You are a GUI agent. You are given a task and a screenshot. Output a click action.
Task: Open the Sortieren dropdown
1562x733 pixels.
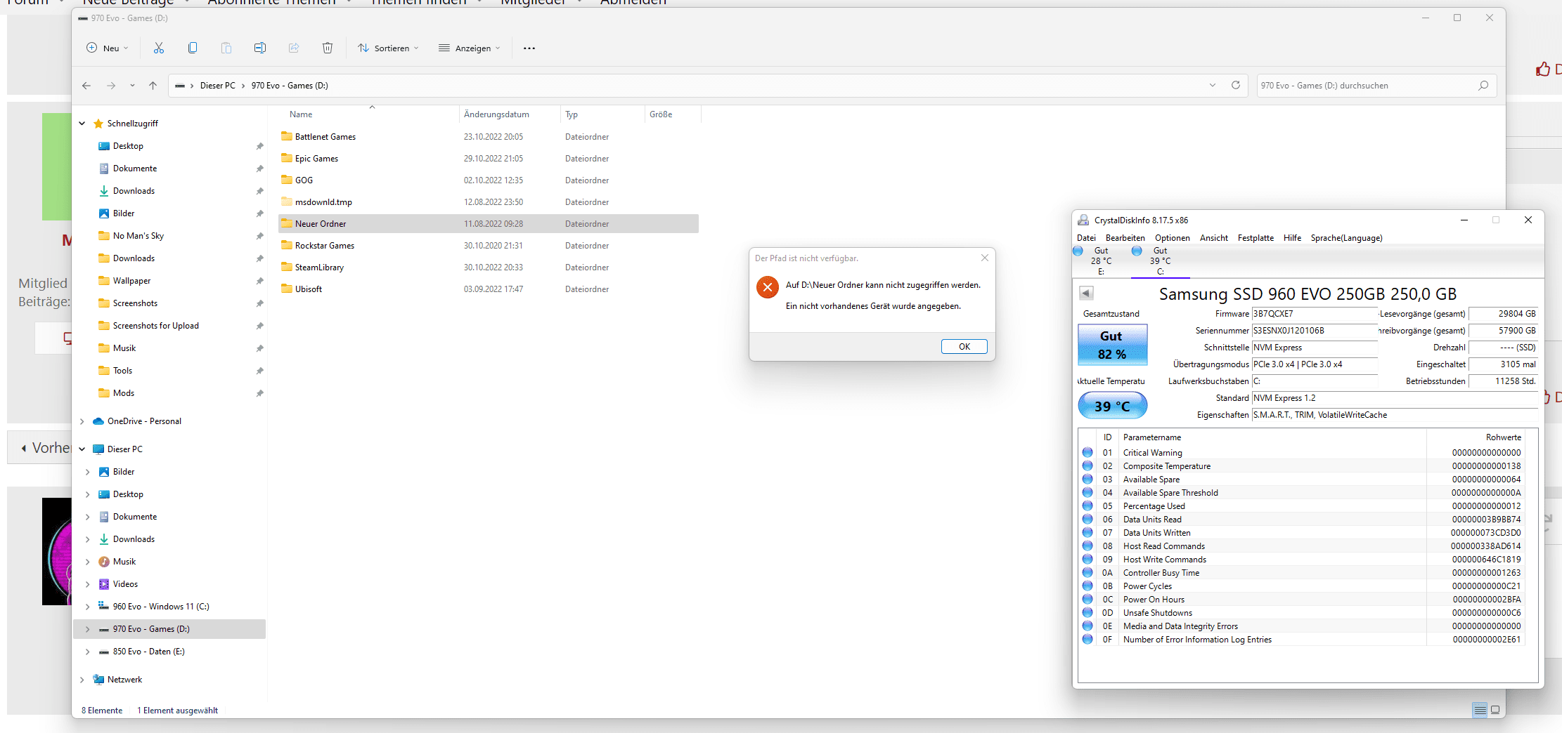click(388, 48)
